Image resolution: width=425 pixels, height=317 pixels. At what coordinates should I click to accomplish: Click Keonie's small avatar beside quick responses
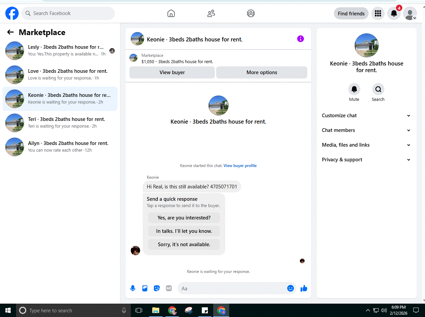[x=135, y=251]
